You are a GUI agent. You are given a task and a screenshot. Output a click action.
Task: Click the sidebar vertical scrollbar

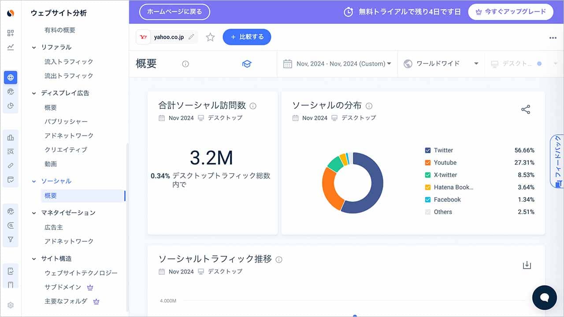click(x=127, y=227)
